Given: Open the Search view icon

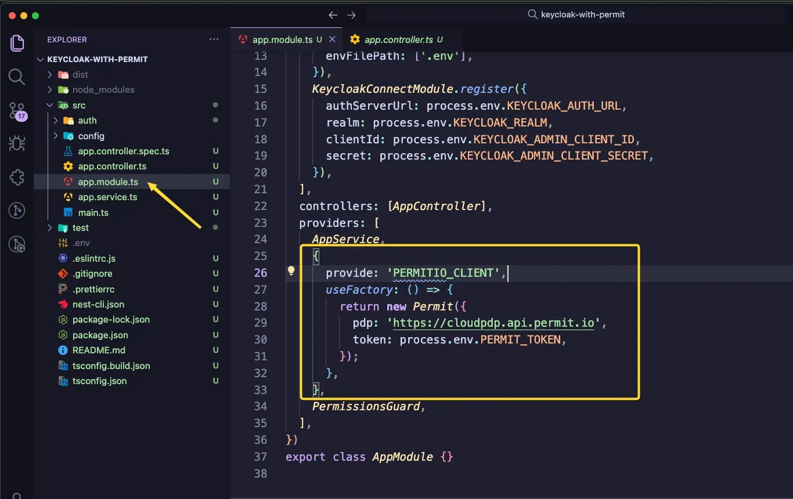Looking at the screenshot, I should pyautogui.click(x=17, y=77).
